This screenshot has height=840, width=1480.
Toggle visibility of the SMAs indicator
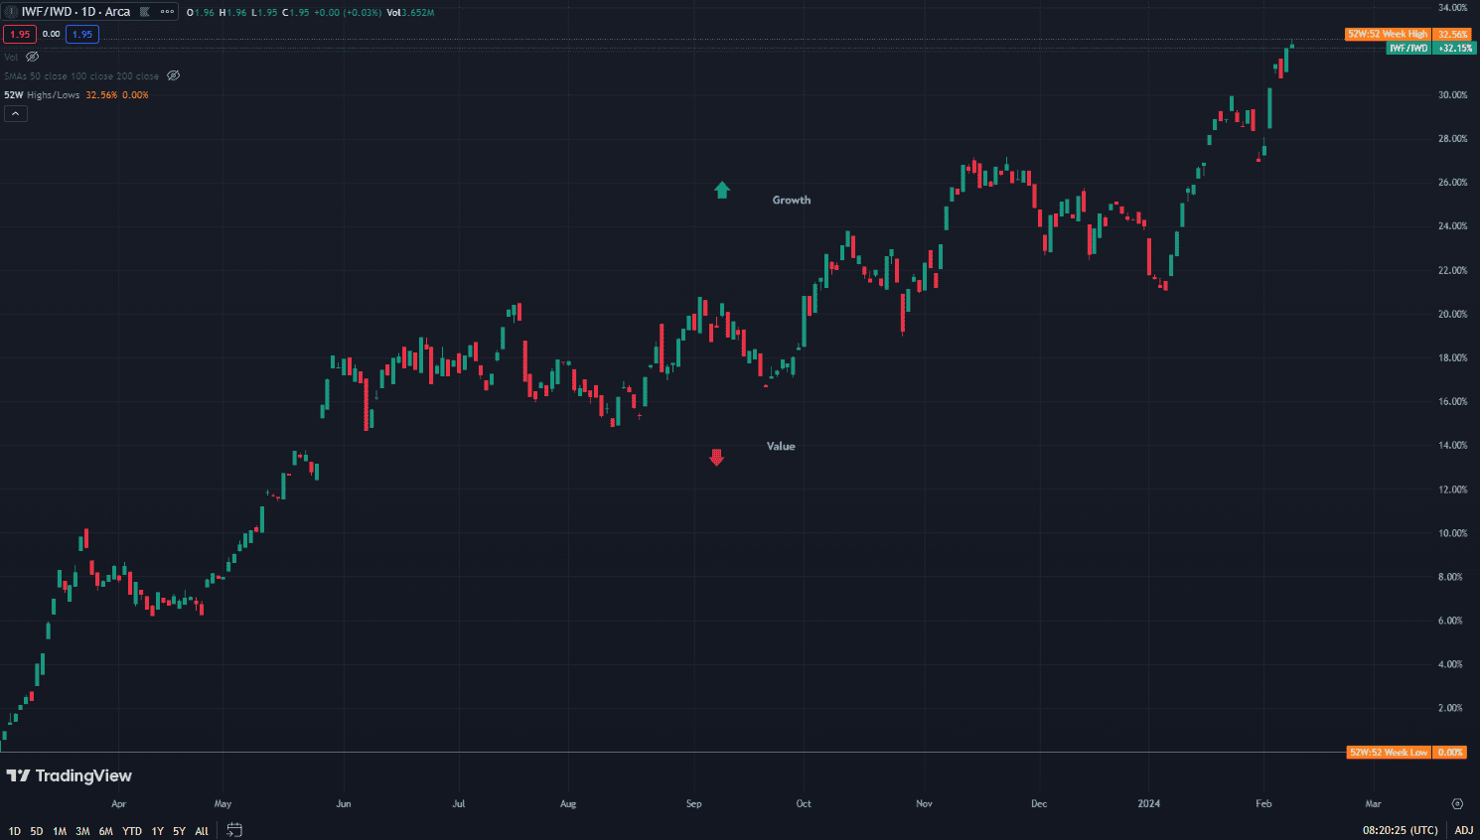point(173,75)
